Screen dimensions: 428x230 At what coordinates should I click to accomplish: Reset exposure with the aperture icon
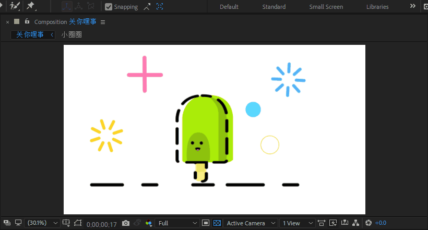click(368, 223)
